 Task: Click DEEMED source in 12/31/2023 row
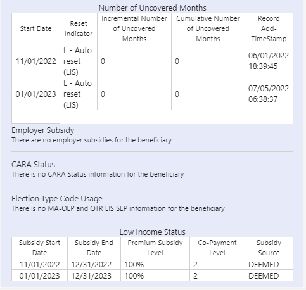tap(264, 276)
